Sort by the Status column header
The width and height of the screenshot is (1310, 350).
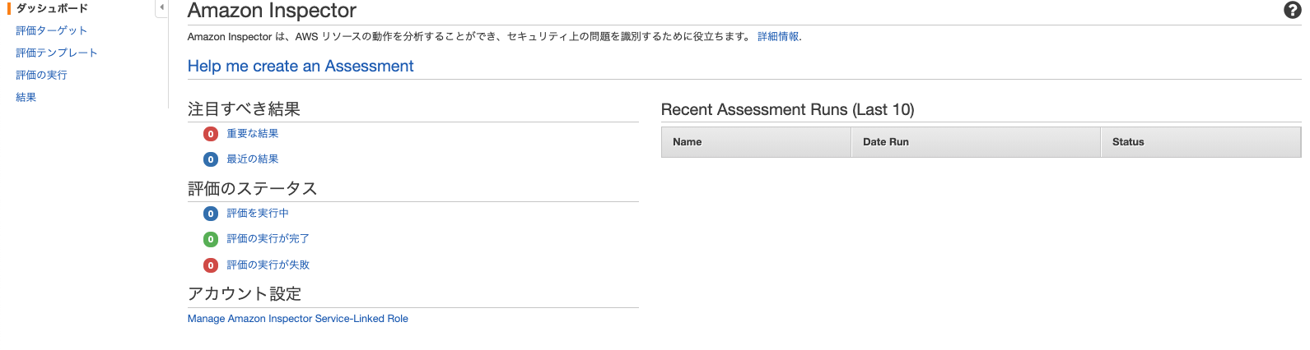pyautogui.click(x=1200, y=142)
